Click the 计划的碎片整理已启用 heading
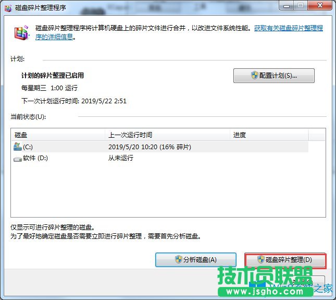Viewport: 336px width, 300px height. pos(53,76)
